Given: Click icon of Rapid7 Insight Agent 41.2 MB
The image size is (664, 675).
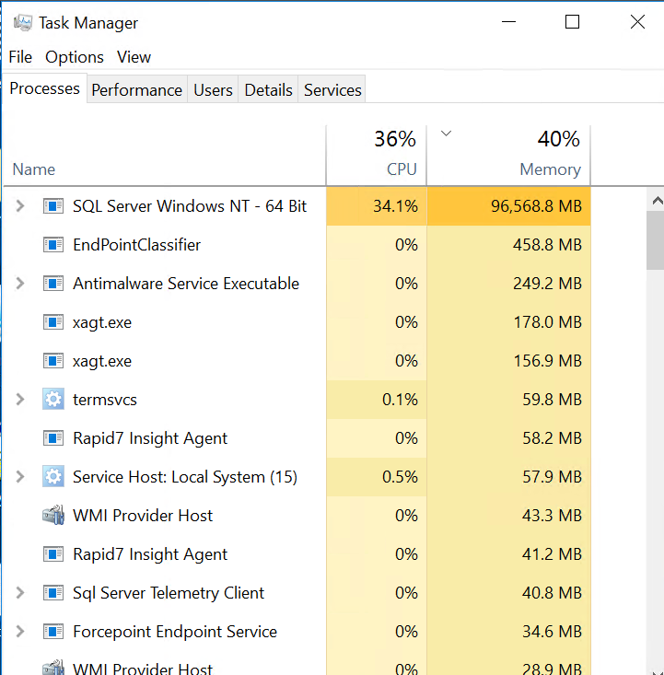Looking at the screenshot, I should (53, 554).
